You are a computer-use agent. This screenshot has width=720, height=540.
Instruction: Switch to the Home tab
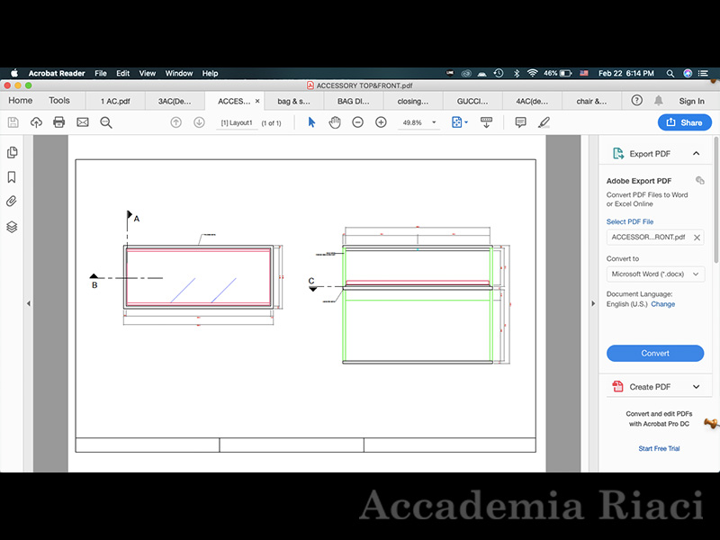20,101
